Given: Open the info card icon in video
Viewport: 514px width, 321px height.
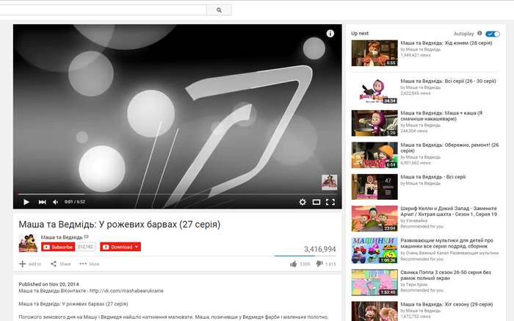Looking at the screenshot, I should click(330, 34).
